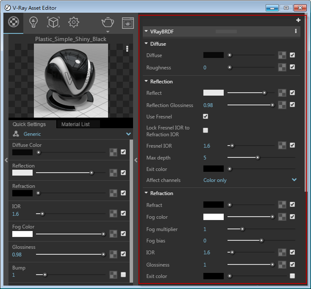Switch to the Material List tab
The image size is (311, 289).
point(76,124)
